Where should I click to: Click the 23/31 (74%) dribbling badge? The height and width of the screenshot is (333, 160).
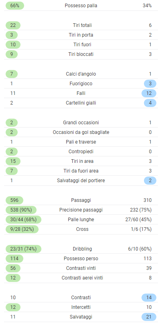(23, 249)
